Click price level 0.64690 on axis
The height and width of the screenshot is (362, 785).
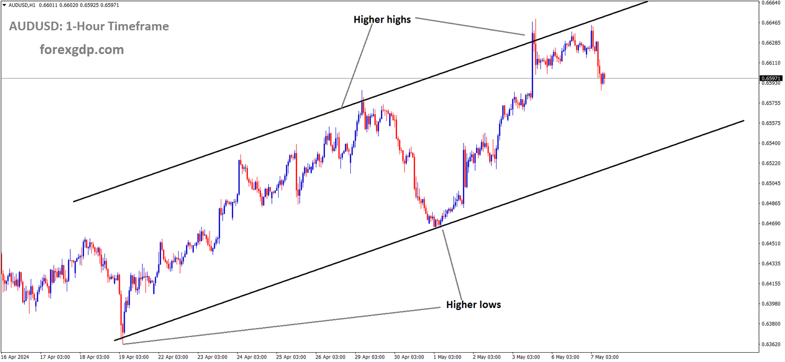[771, 223]
